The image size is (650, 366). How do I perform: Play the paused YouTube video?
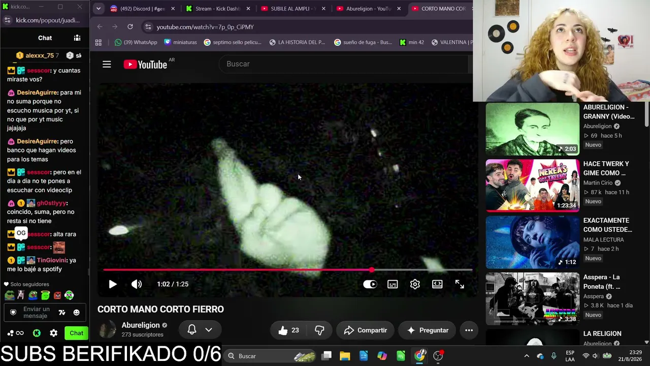tap(113, 284)
